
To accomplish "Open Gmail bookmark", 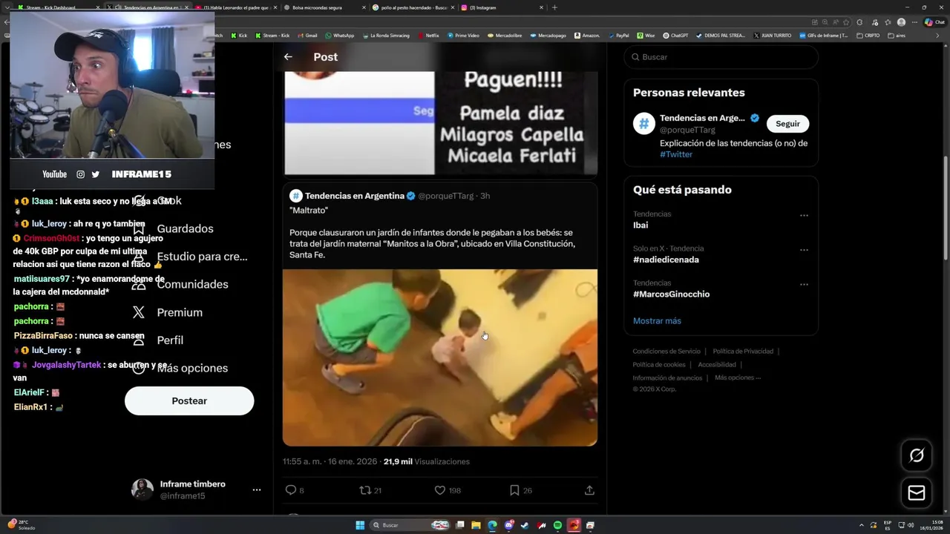I will pos(307,36).
